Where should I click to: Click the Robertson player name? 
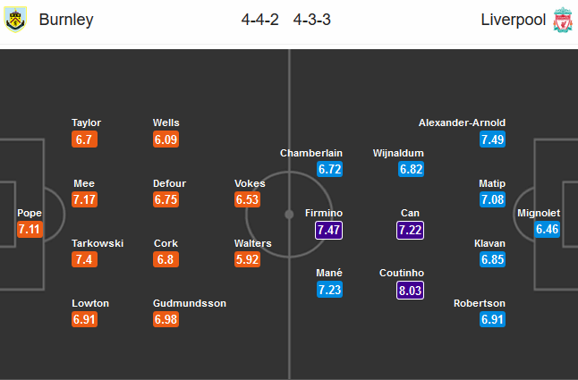[x=480, y=303]
